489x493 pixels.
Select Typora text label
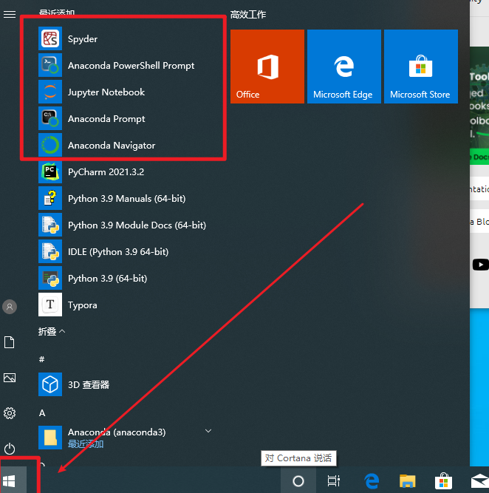pos(82,305)
